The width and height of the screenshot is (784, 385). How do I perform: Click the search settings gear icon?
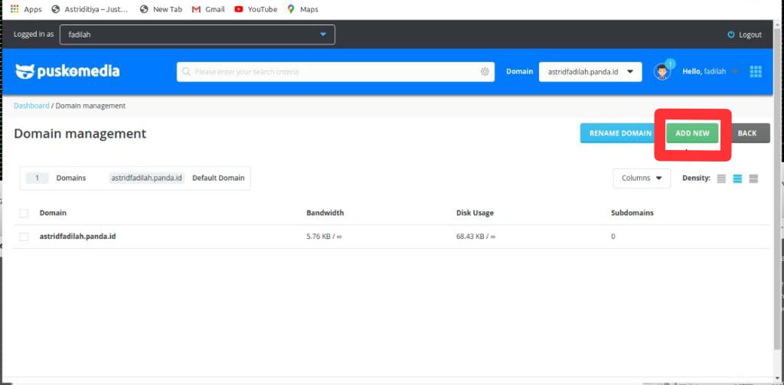tap(485, 72)
